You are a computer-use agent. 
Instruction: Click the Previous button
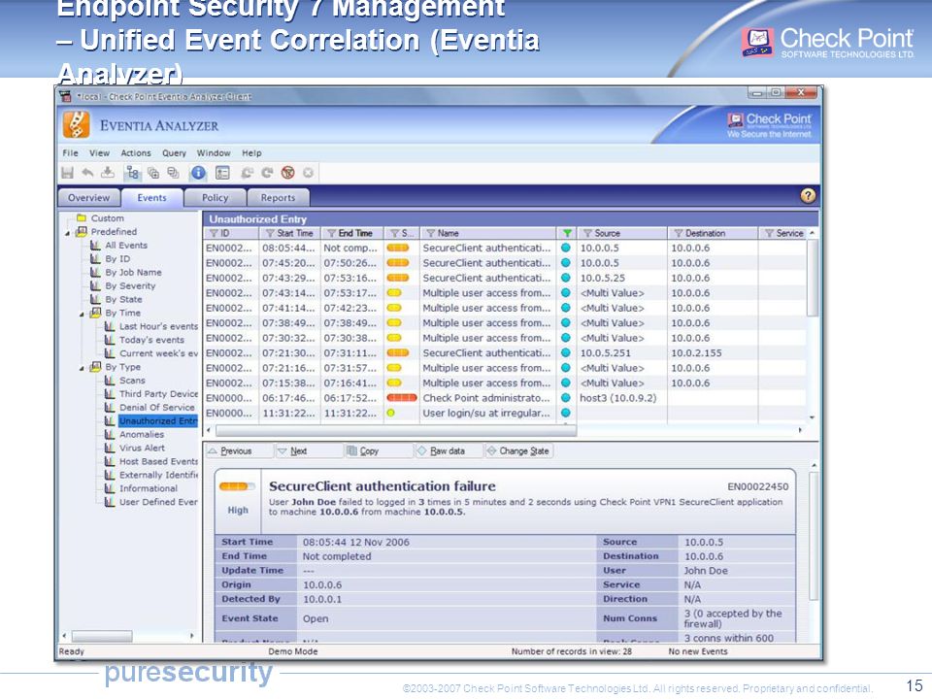pos(240,451)
